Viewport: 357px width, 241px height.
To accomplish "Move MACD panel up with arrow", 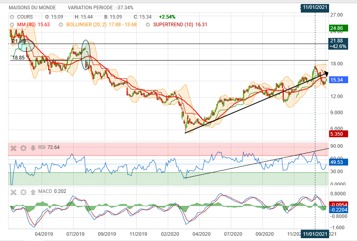I will (33, 191).
